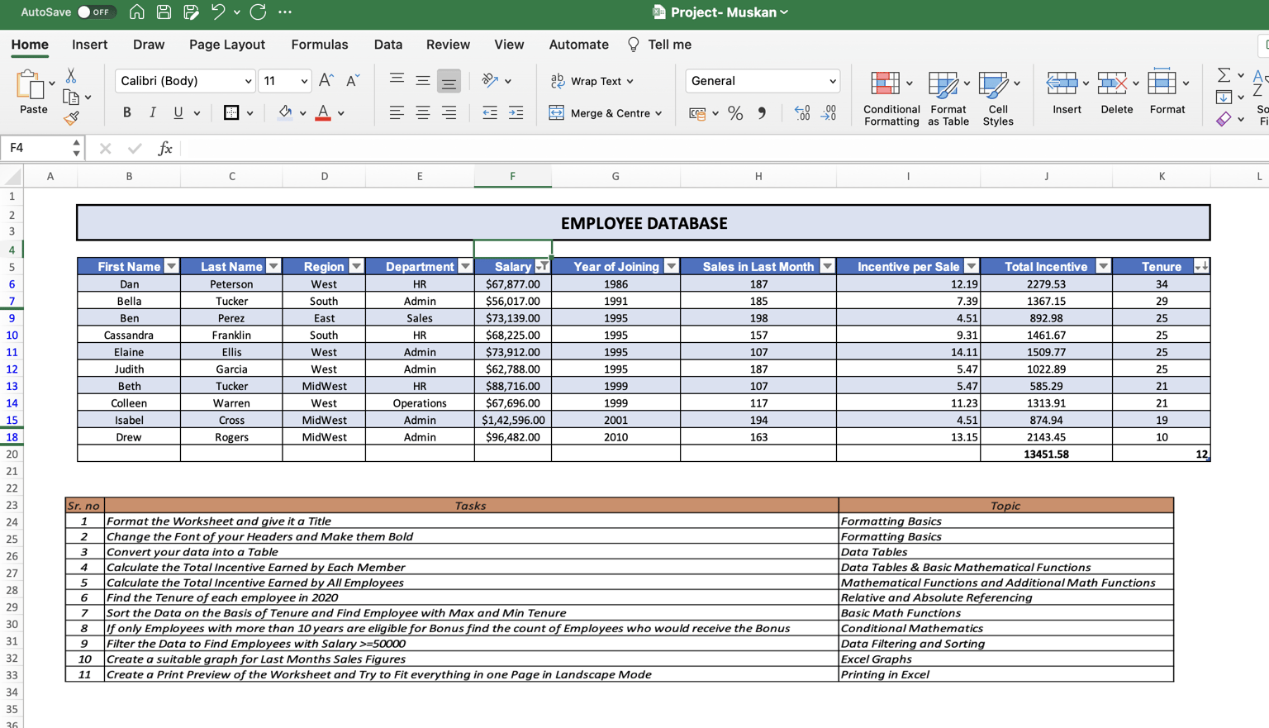
Task: Switch to the Insert tab
Action: (x=89, y=45)
